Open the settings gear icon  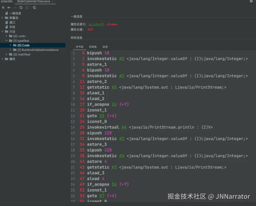(251, 1)
